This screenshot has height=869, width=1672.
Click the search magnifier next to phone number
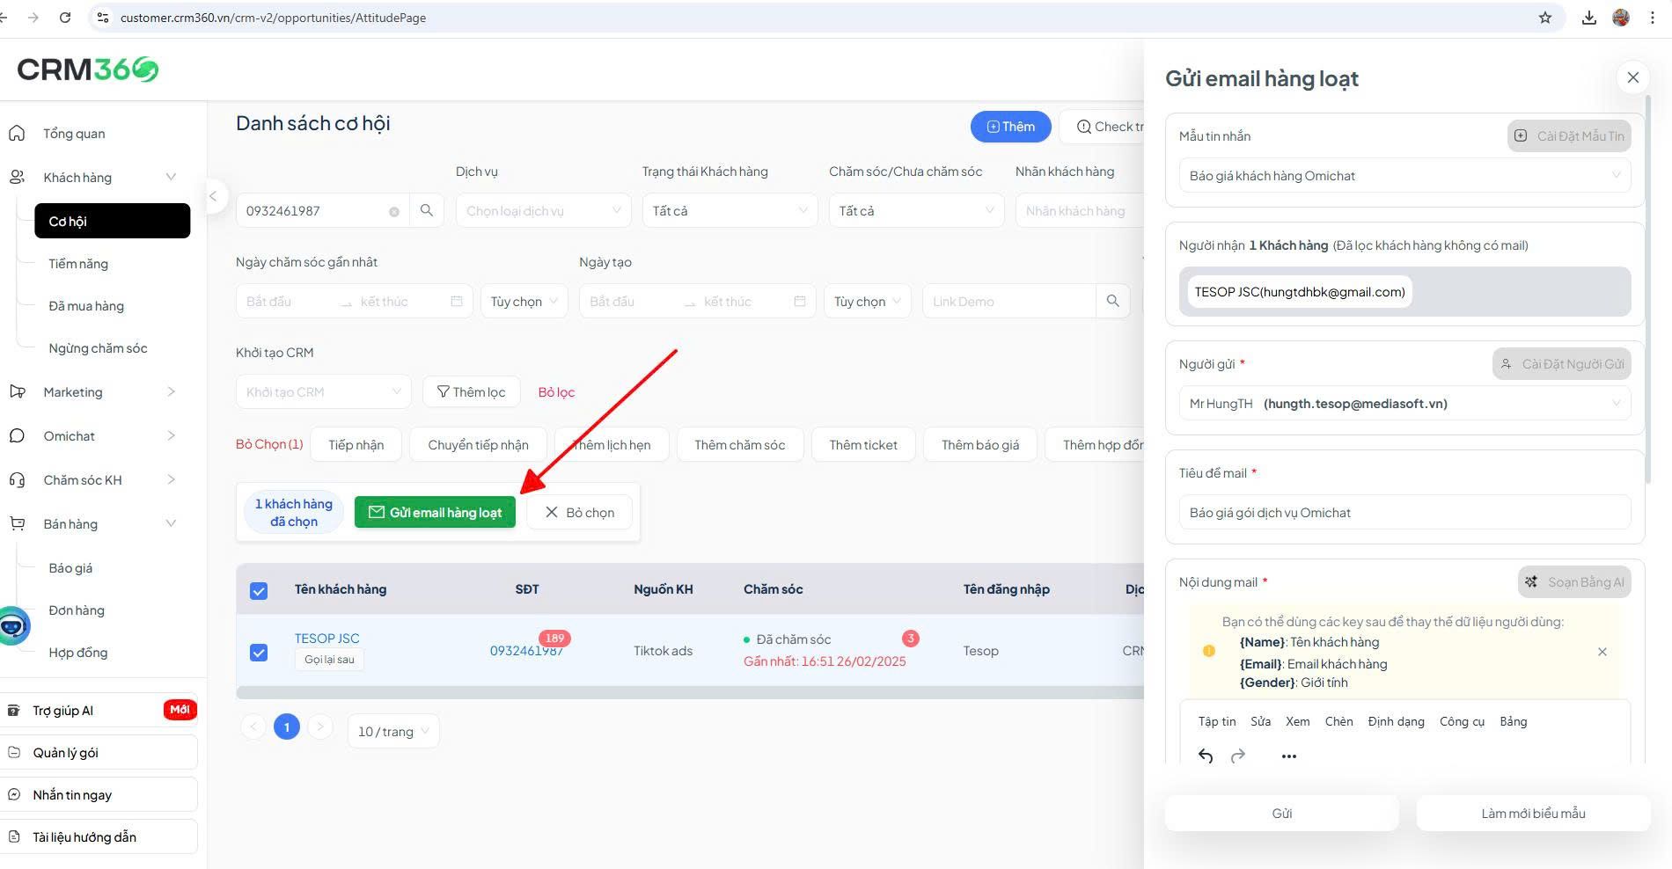tap(427, 210)
